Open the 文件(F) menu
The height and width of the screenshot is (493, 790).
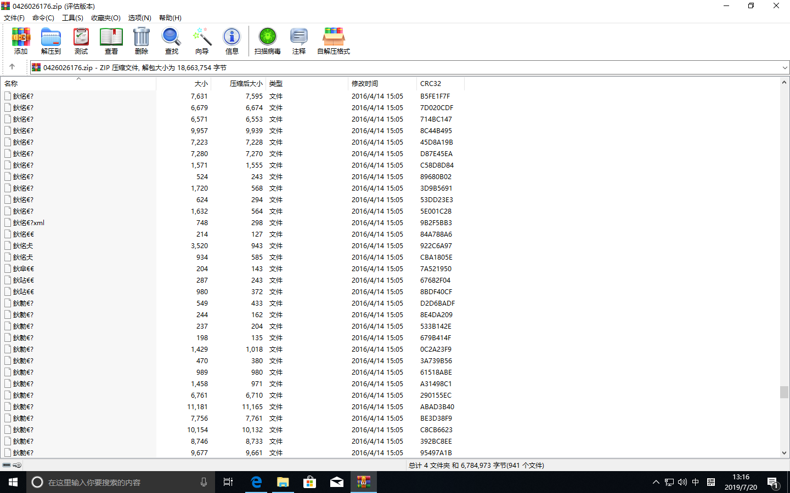click(14, 18)
